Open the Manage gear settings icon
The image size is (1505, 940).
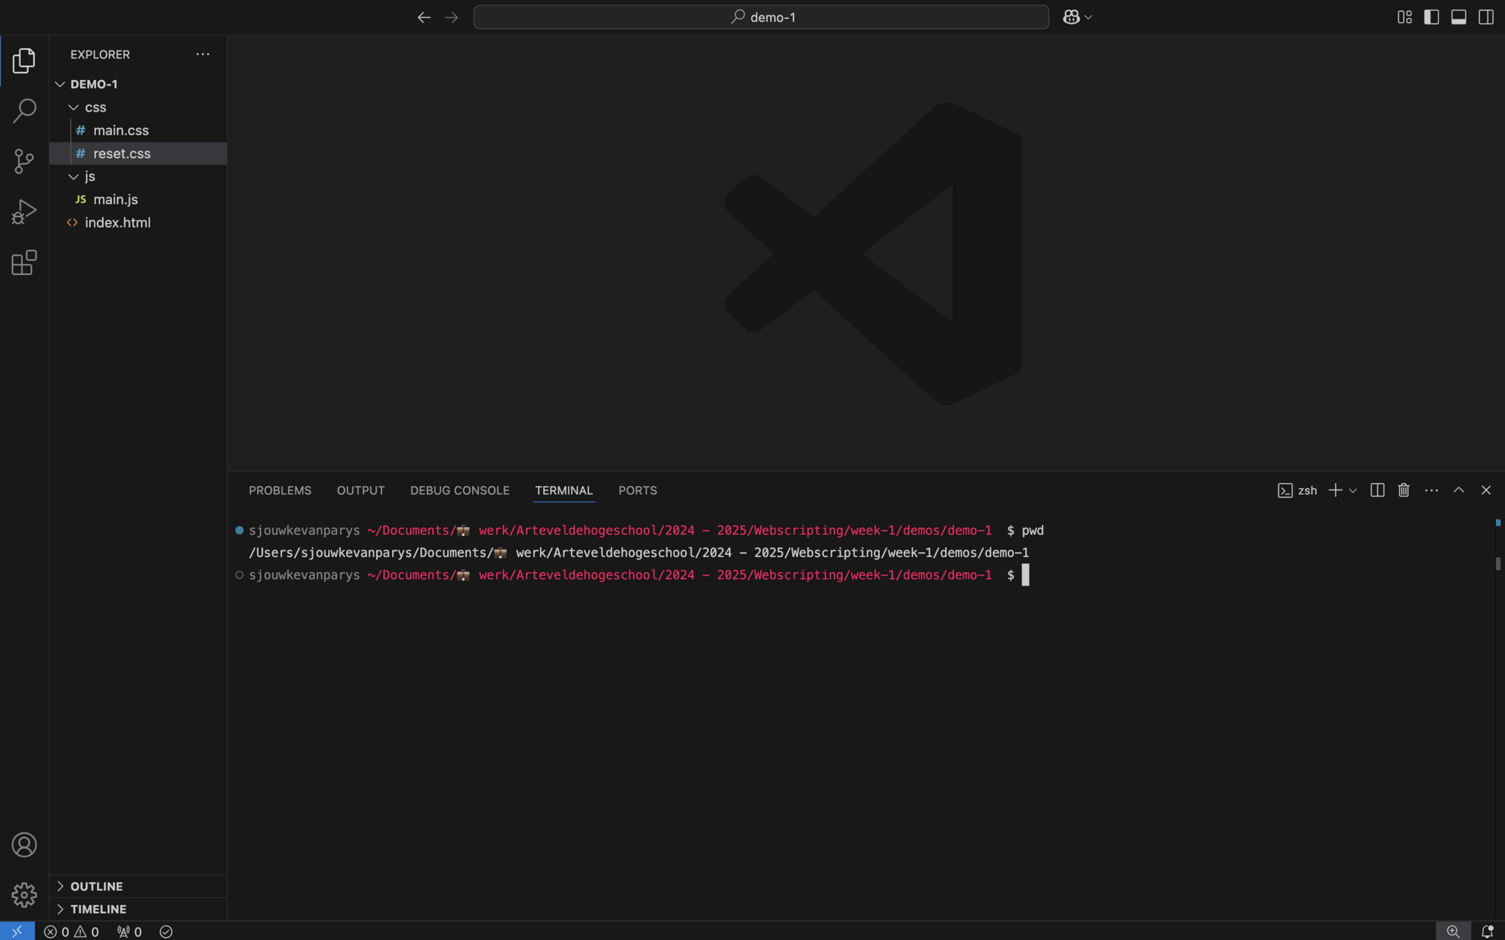point(24,895)
